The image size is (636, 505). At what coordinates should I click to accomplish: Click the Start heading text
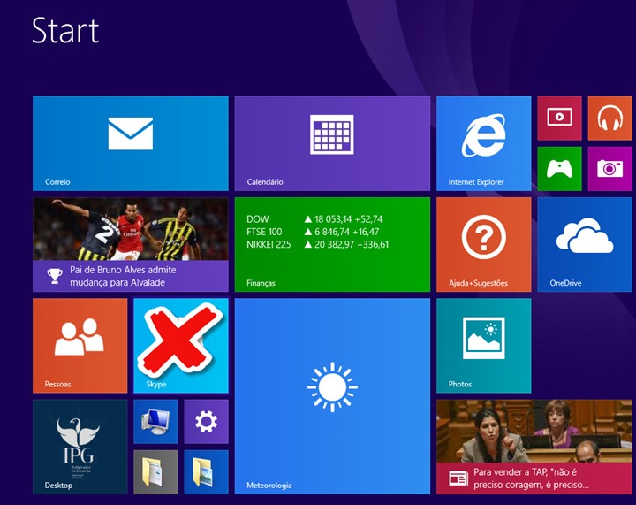tap(65, 30)
